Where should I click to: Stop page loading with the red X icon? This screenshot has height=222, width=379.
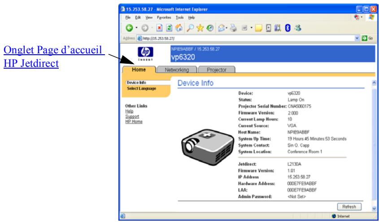point(159,28)
